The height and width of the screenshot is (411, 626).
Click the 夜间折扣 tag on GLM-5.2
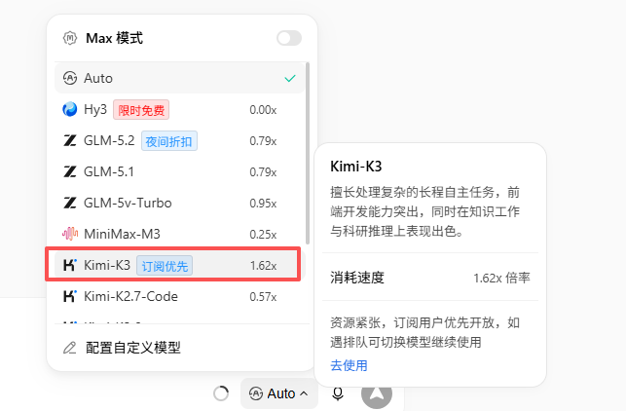point(168,141)
